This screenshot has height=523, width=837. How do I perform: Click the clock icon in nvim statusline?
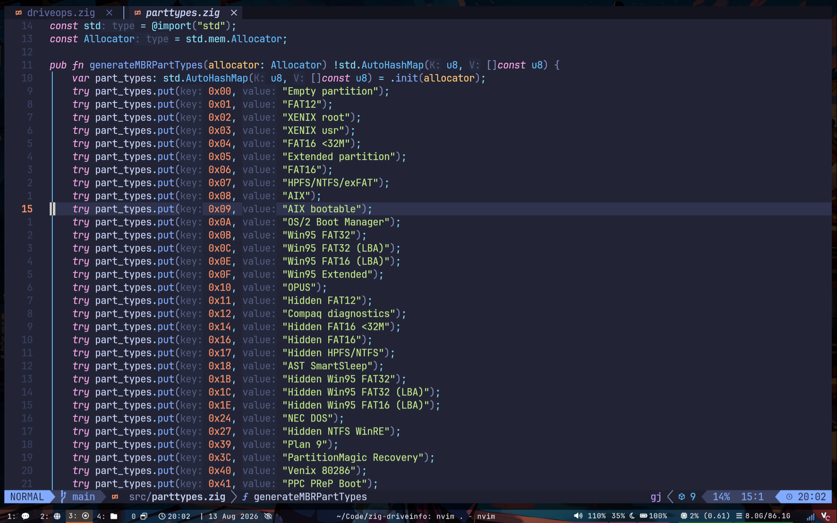[x=789, y=497]
